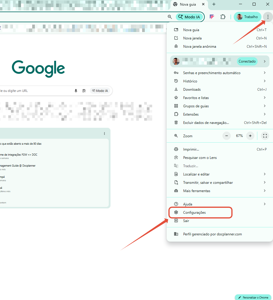
Task: Expand Localizar e editar submenu arrow
Action: 265,174
